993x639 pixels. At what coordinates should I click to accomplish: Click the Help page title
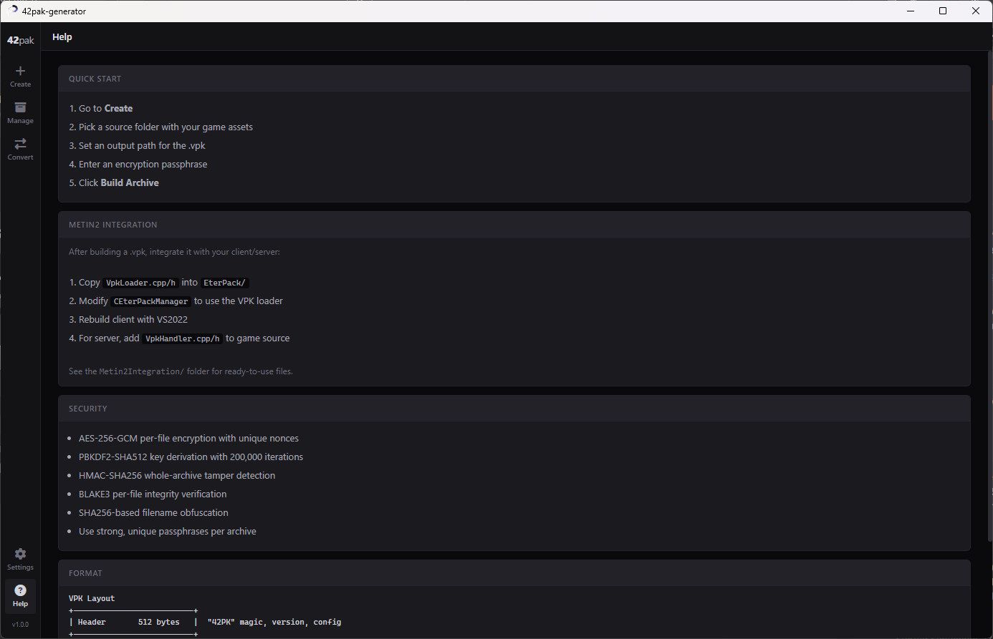pos(62,37)
